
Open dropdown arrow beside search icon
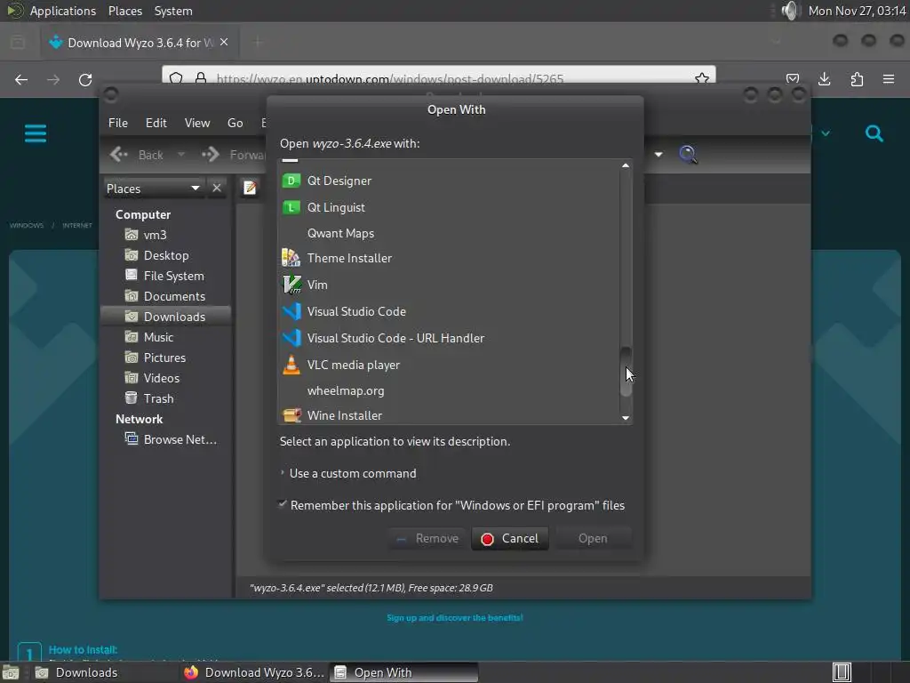point(659,155)
